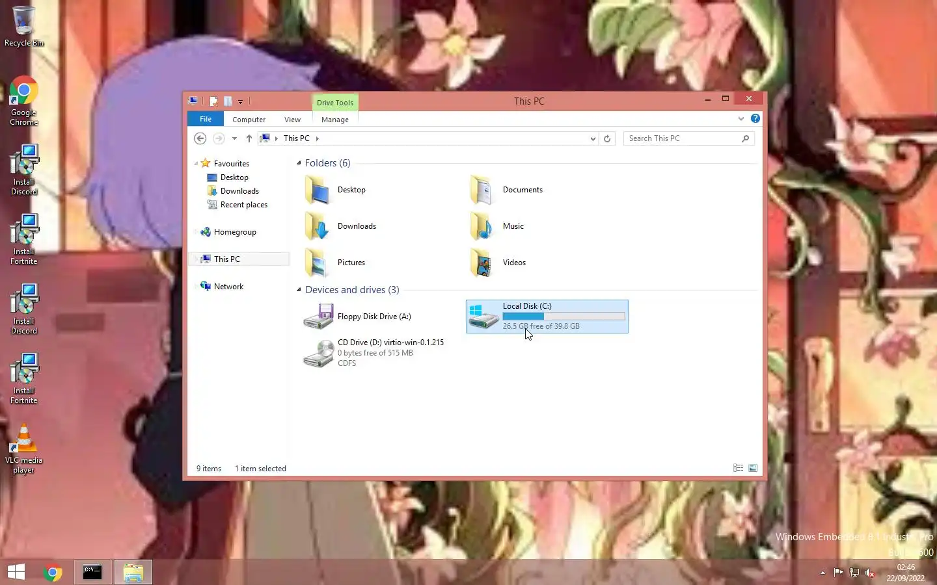
Task: Open the Recycle Bin desktop icon
Action: (x=24, y=27)
